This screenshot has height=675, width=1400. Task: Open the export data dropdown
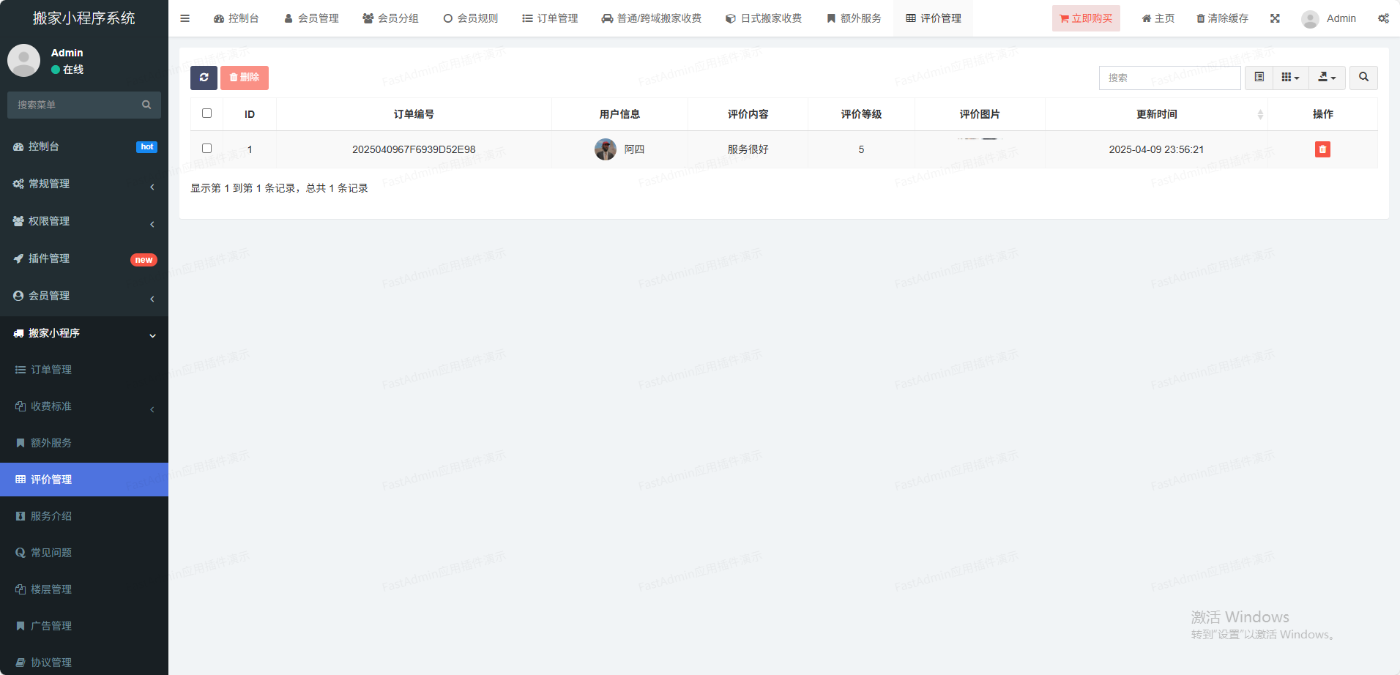click(1327, 78)
